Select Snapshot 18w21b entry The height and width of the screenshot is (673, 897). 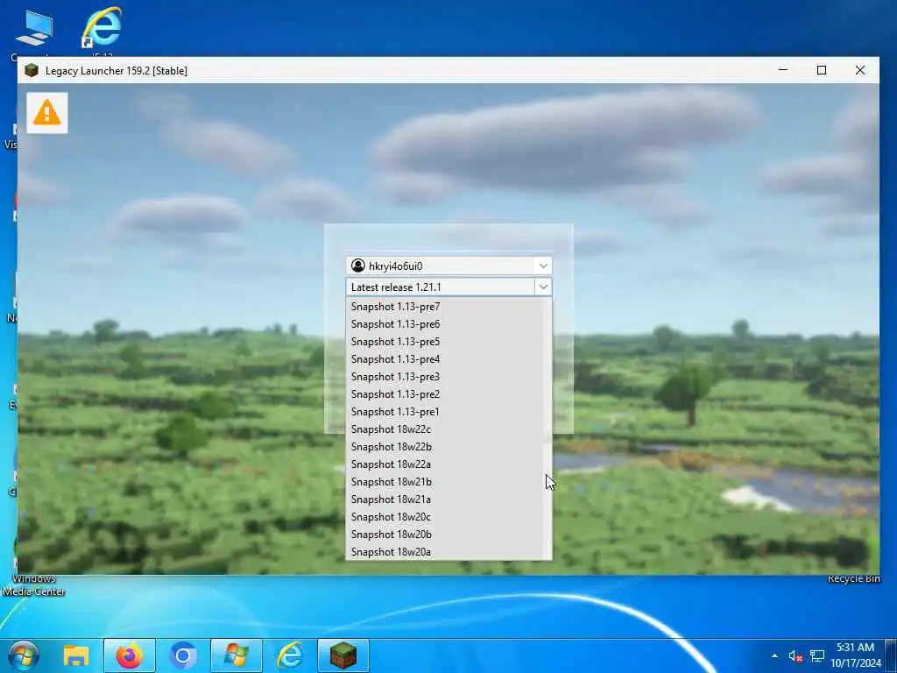[x=444, y=482]
